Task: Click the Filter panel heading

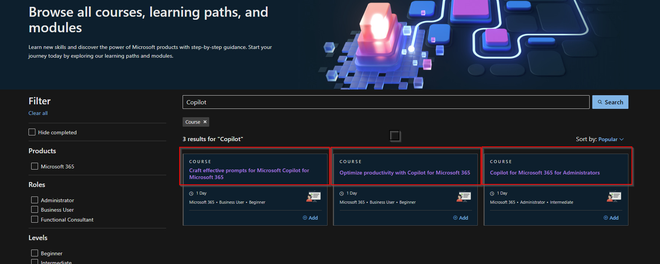Action: pos(40,101)
